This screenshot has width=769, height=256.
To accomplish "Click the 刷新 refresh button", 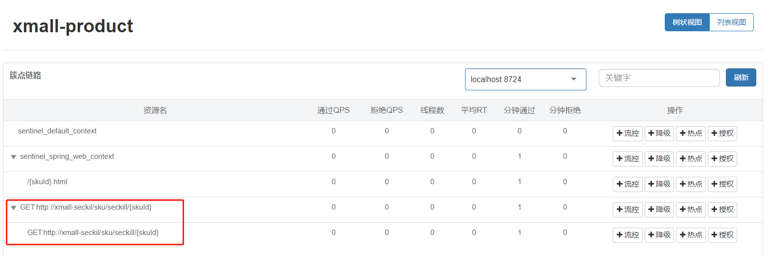I will click(x=741, y=78).
